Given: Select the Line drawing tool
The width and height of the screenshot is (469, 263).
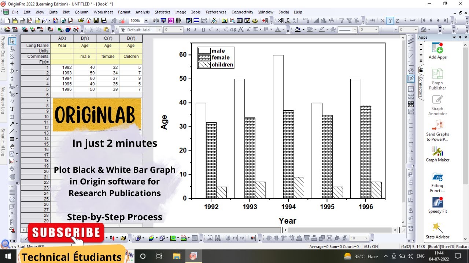Looking at the screenshot, I should [12, 131].
